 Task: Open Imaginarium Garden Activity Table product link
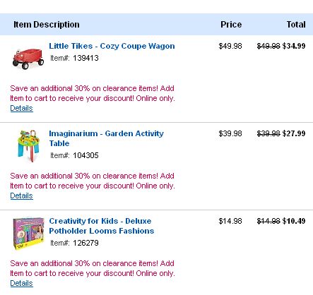coord(106,138)
